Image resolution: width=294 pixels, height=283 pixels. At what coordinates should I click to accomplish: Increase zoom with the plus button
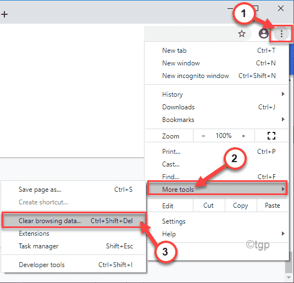(x=243, y=136)
